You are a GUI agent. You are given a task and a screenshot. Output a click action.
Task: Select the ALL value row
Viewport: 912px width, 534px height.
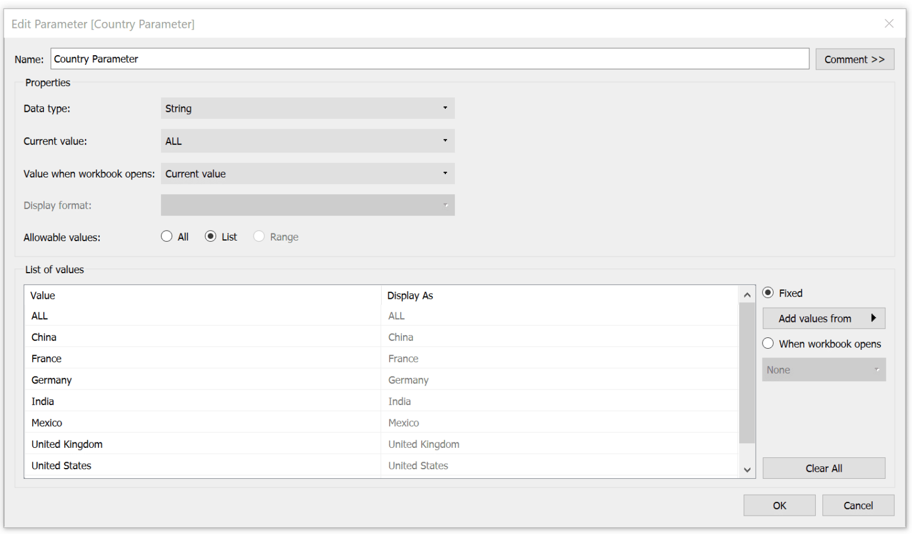[x=178, y=315]
